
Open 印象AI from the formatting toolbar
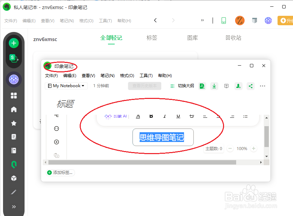click(x=116, y=116)
